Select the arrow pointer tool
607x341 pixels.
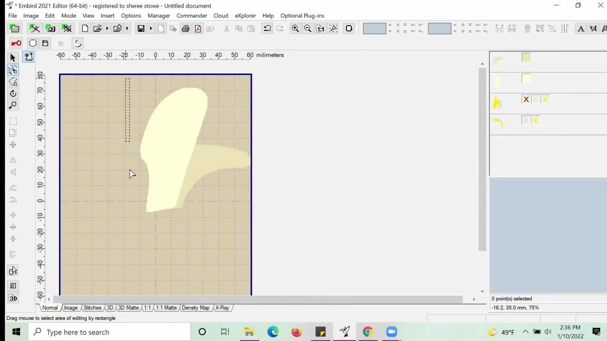pyautogui.click(x=13, y=58)
